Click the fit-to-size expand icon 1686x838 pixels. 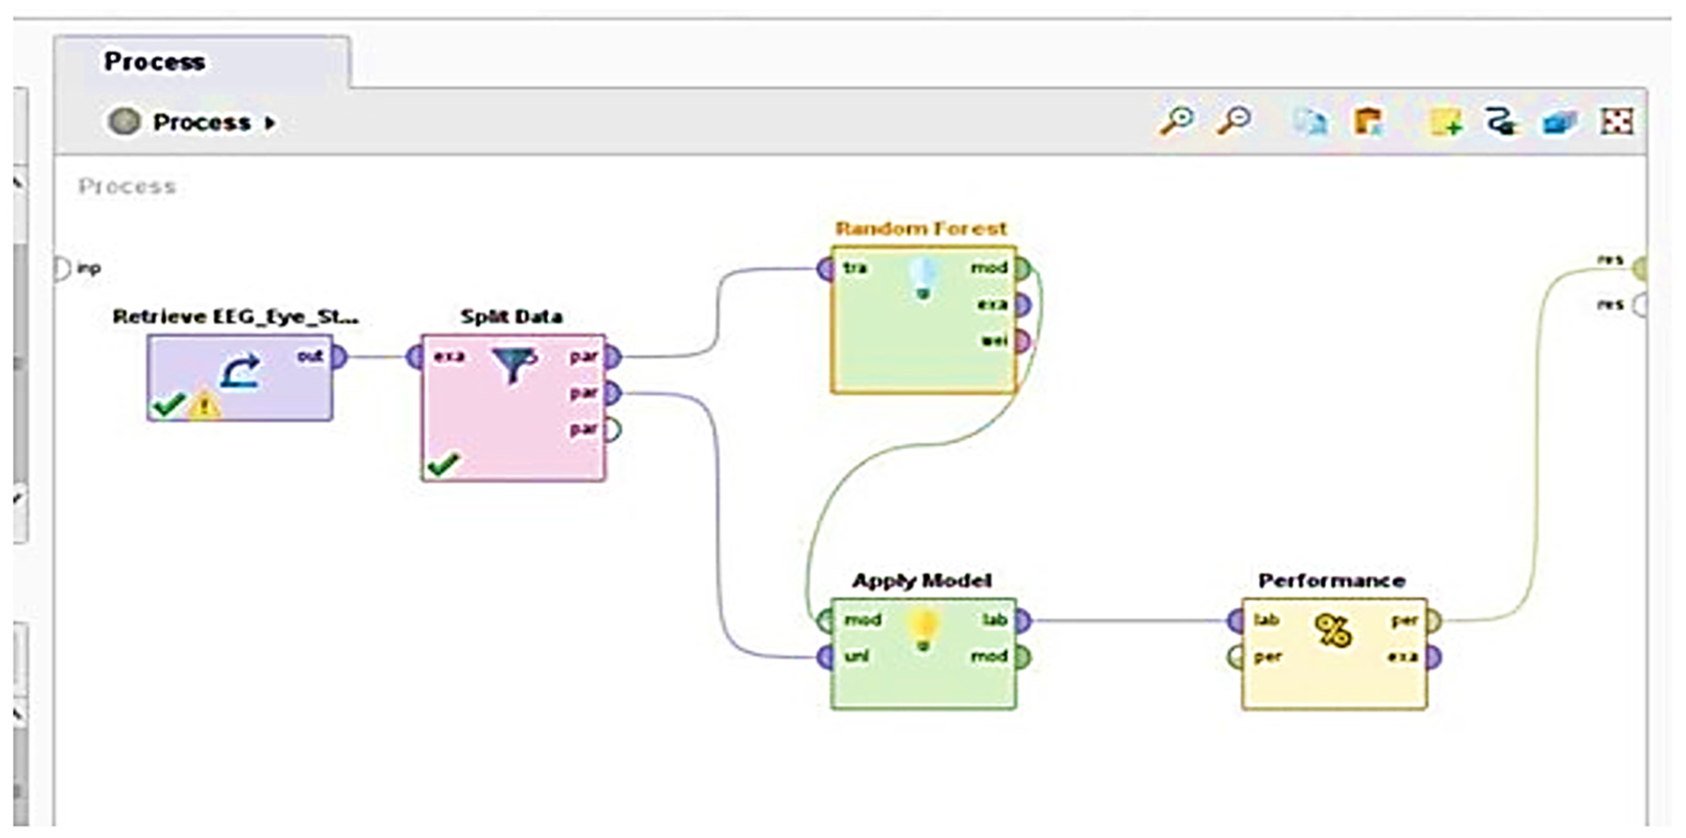click(x=1617, y=122)
